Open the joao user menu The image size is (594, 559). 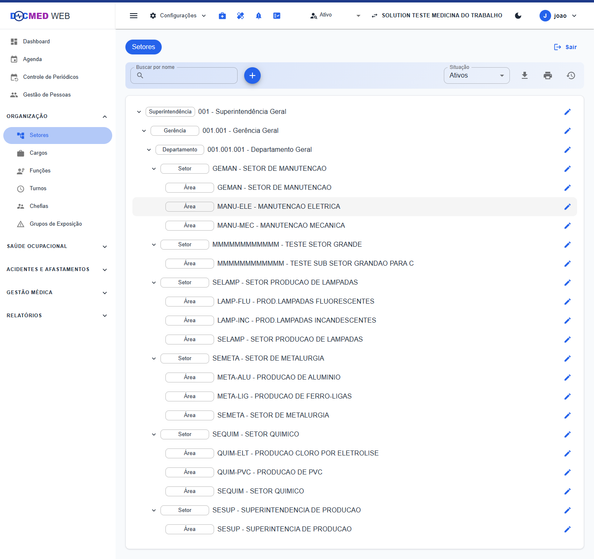(x=558, y=16)
